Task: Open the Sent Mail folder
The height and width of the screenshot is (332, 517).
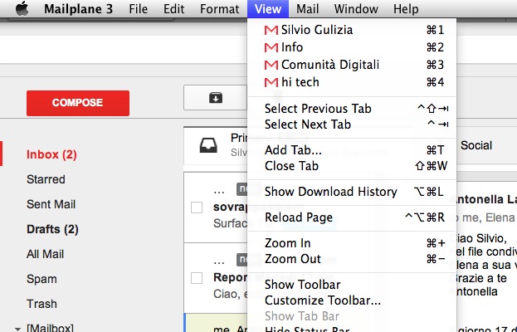Action: point(51,204)
